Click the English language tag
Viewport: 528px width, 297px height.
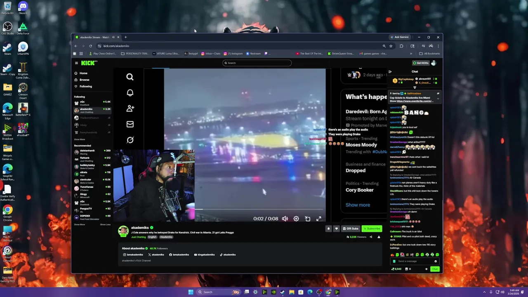(153, 237)
